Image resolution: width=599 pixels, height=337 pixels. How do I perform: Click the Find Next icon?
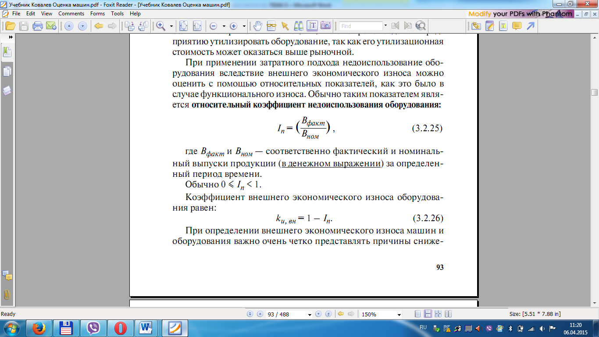click(408, 26)
